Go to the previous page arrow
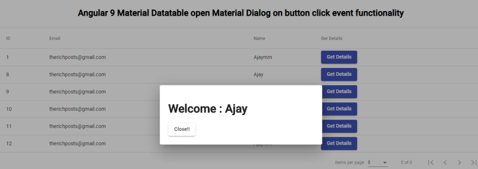478x169 pixels. click(445, 162)
